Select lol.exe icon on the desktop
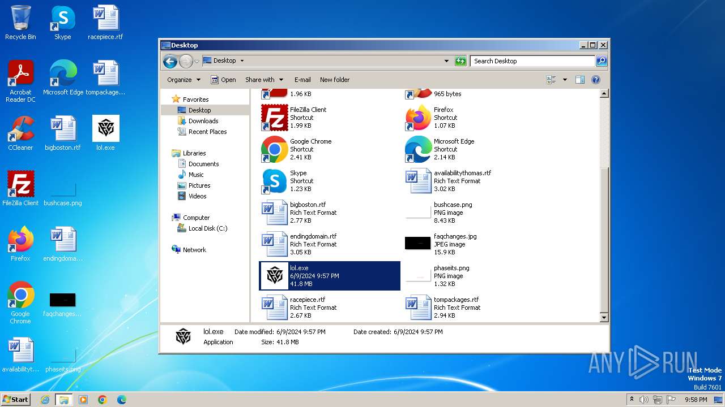The image size is (725, 407). coord(105,133)
